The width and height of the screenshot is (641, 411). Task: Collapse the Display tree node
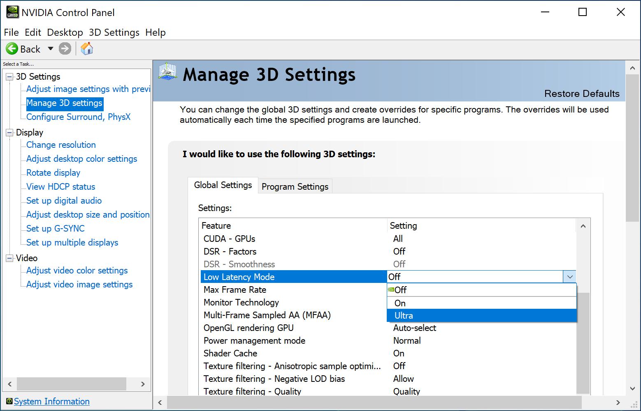pyautogui.click(x=9, y=133)
